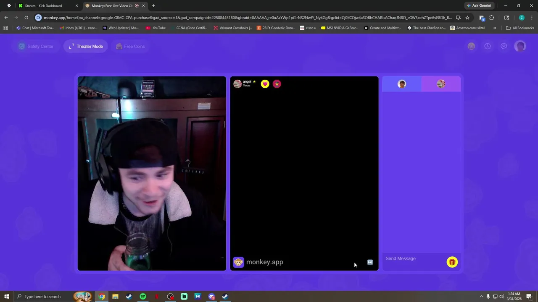
Task: Click the monkey.app logo icon
Action: pos(238,262)
